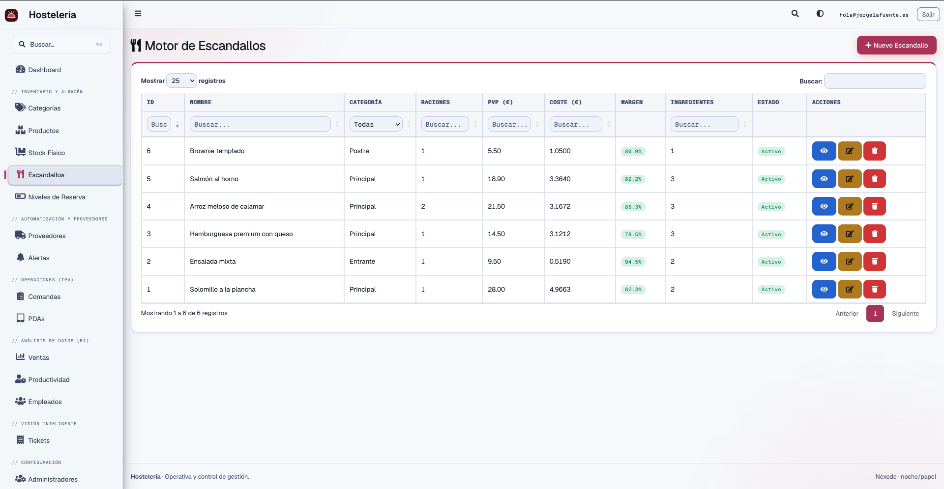Go to Siguiente page

coord(905,313)
